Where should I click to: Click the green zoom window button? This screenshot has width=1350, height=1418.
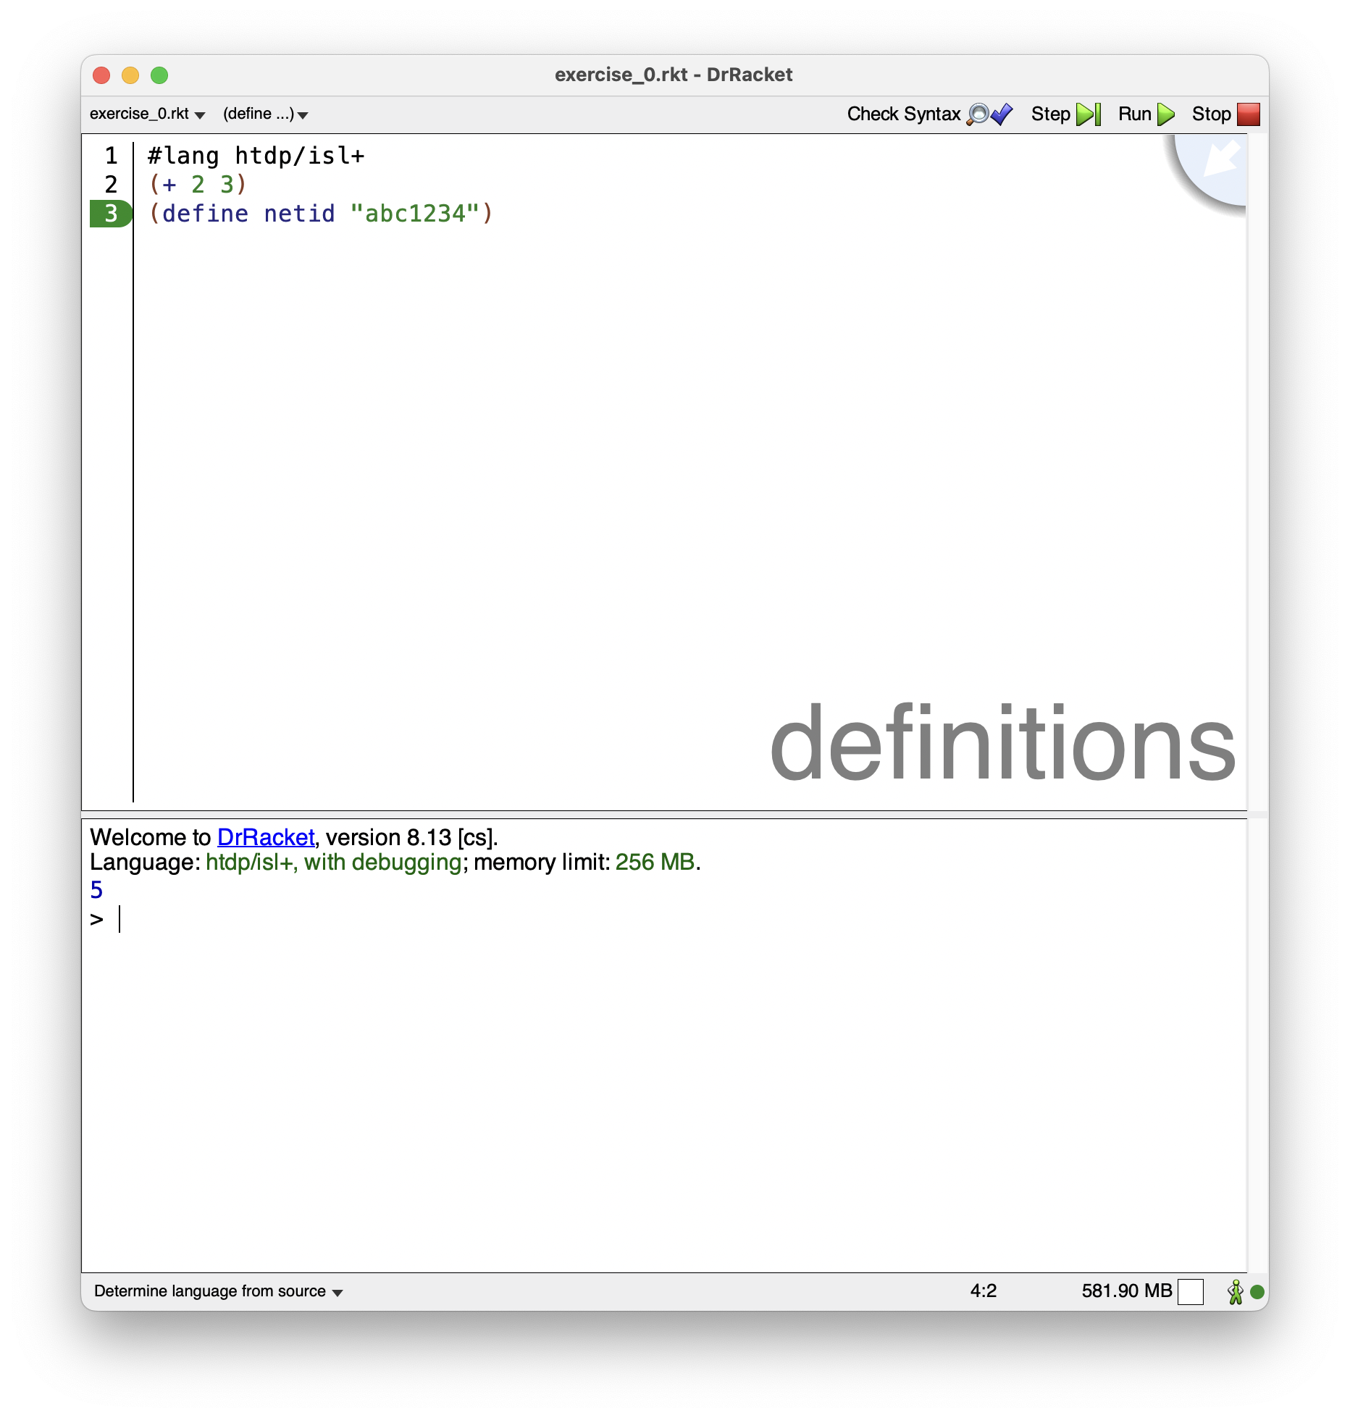pyautogui.click(x=159, y=75)
